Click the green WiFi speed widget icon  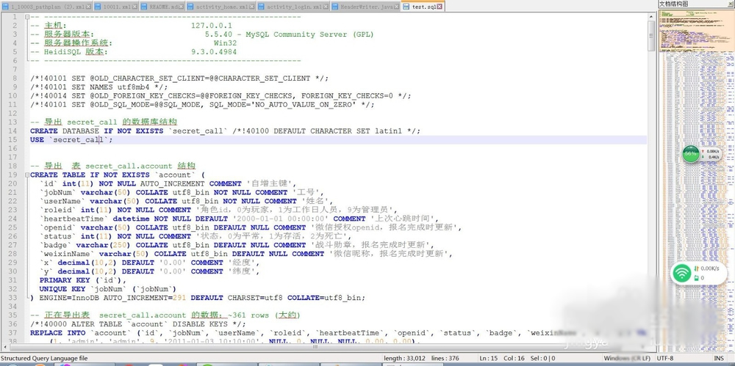(x=683, y=274)
